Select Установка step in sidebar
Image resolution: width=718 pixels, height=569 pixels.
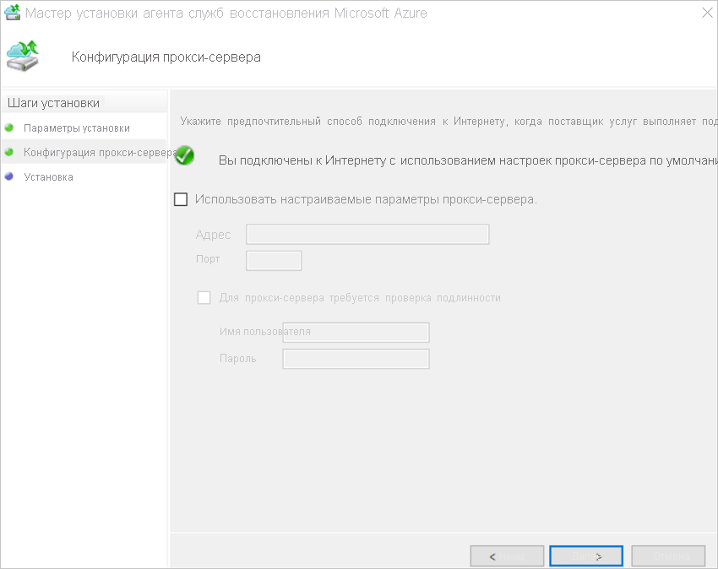(x=48, y=177)
